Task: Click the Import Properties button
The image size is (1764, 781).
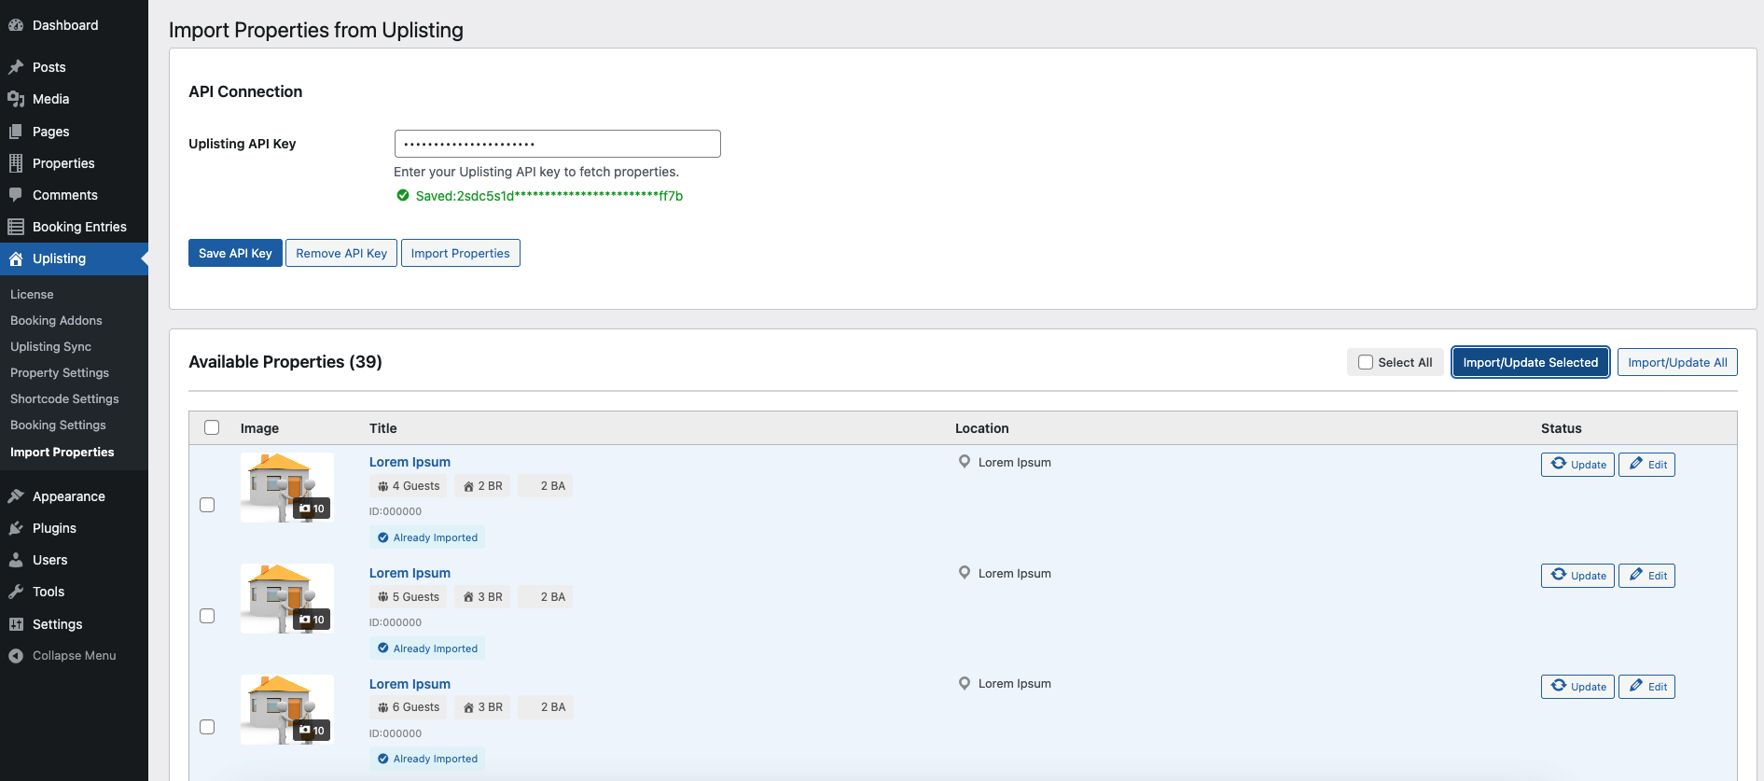Action: click(461, 253)
